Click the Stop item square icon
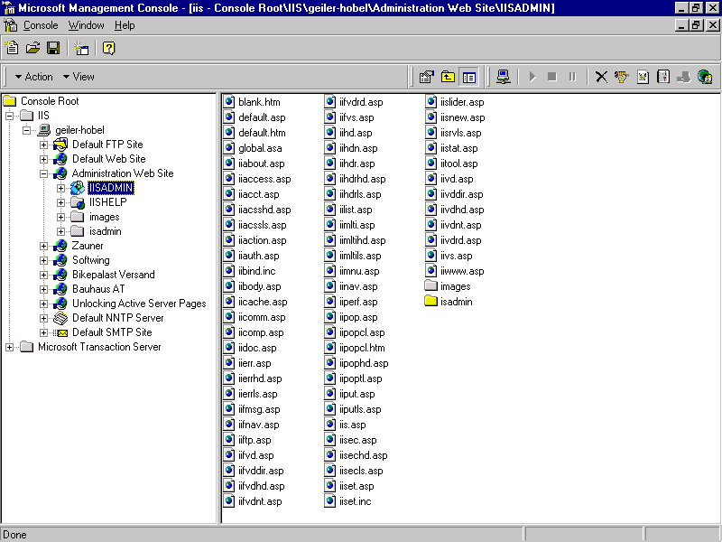The height and width of the screenshot is (542, 722). (552, 77)
